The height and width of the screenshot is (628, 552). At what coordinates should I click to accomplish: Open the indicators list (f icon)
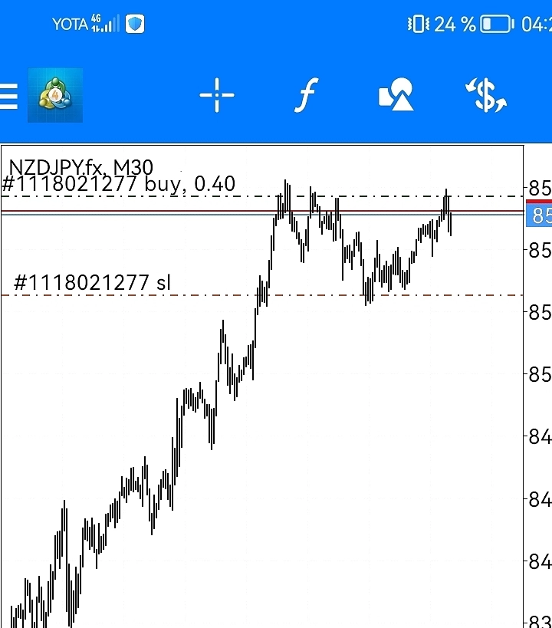tap(307, 95)
